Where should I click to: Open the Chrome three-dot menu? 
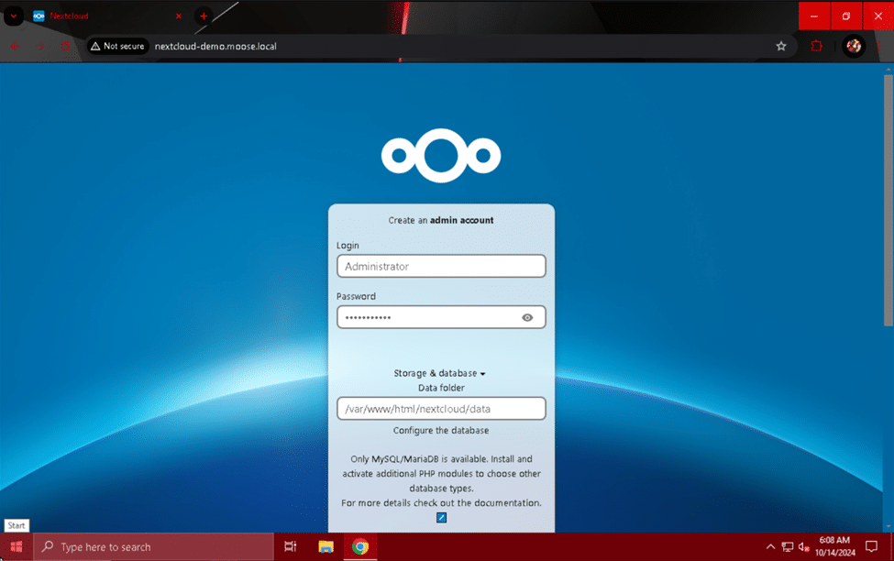click(878, 46)
